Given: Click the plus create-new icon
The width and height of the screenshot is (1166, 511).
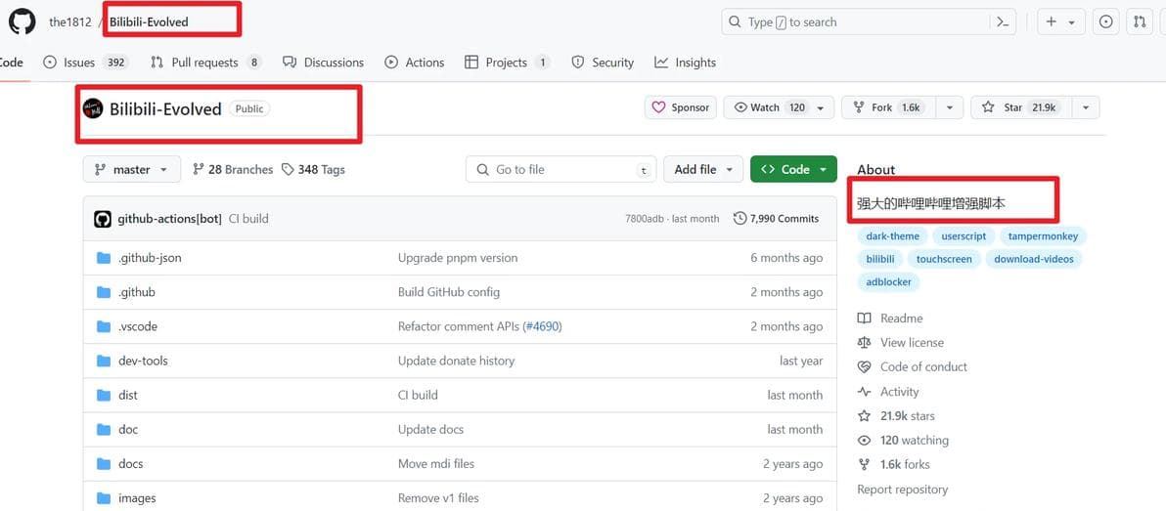Looking at the screenshot, I should point(1051,22).
